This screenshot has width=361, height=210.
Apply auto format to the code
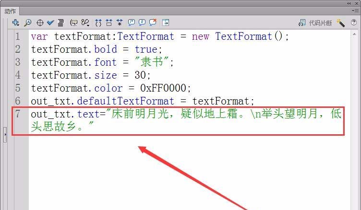point(61,23)
